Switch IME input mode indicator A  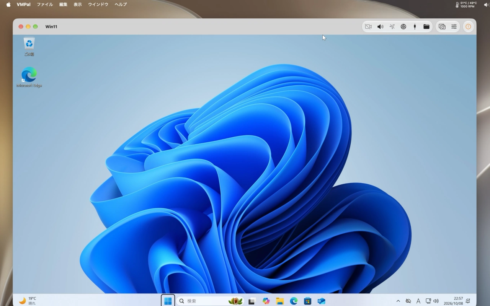[x=418, y=301]
